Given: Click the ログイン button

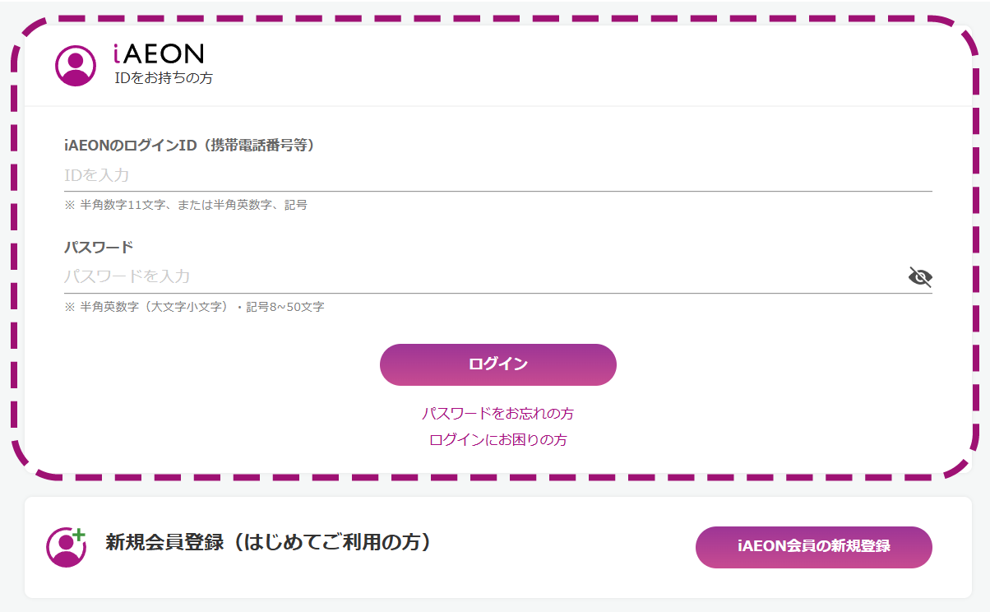Looking at the screenshot, I should (x=498, y=364).
